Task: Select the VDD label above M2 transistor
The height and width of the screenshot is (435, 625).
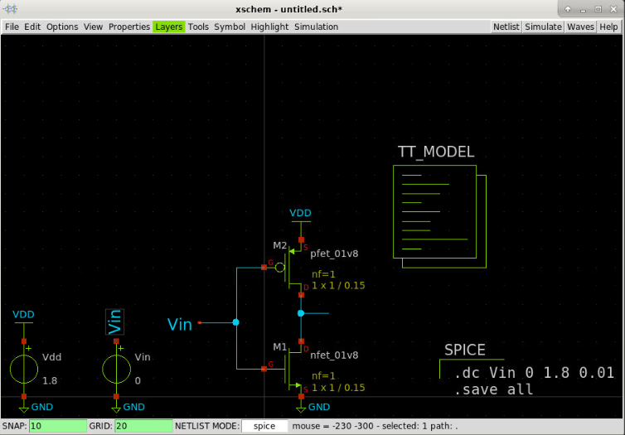Action: [301, 213]
